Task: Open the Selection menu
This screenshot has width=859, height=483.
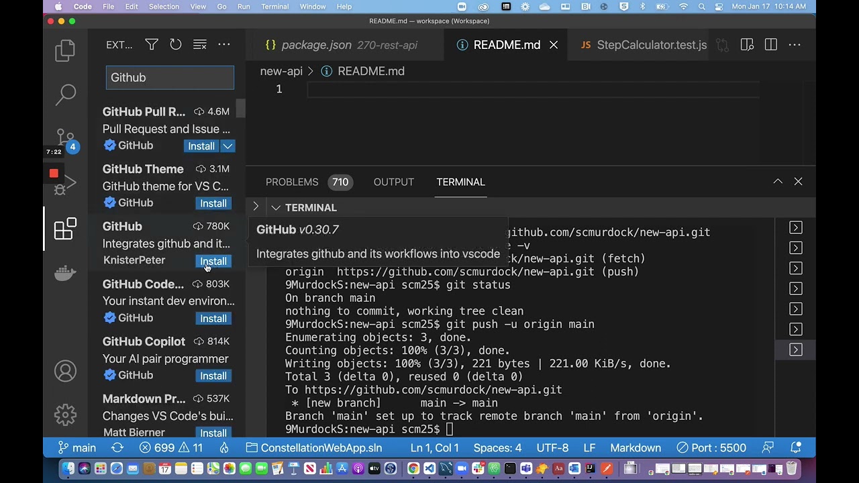Action: pyautogui.click(x=164, y=7)
